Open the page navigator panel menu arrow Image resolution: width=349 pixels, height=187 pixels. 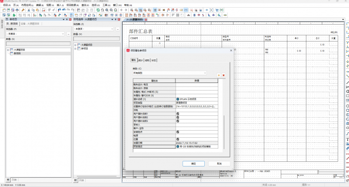coord(64,19)
